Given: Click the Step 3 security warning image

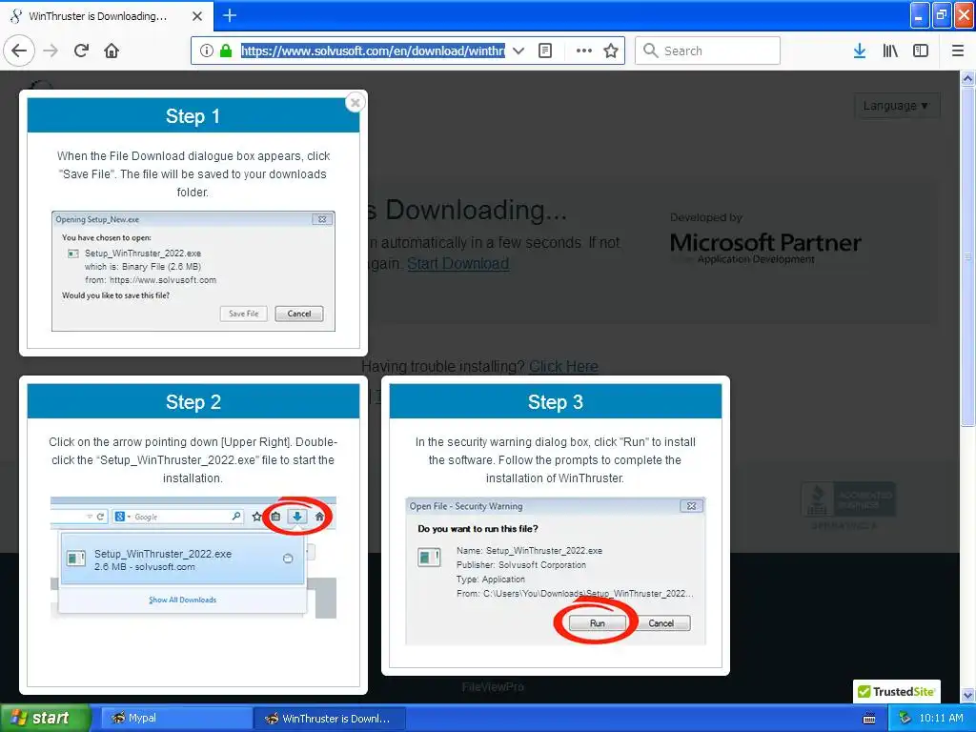Looking at the screenshot, I should pyautogui.click(x=556, y=571).
